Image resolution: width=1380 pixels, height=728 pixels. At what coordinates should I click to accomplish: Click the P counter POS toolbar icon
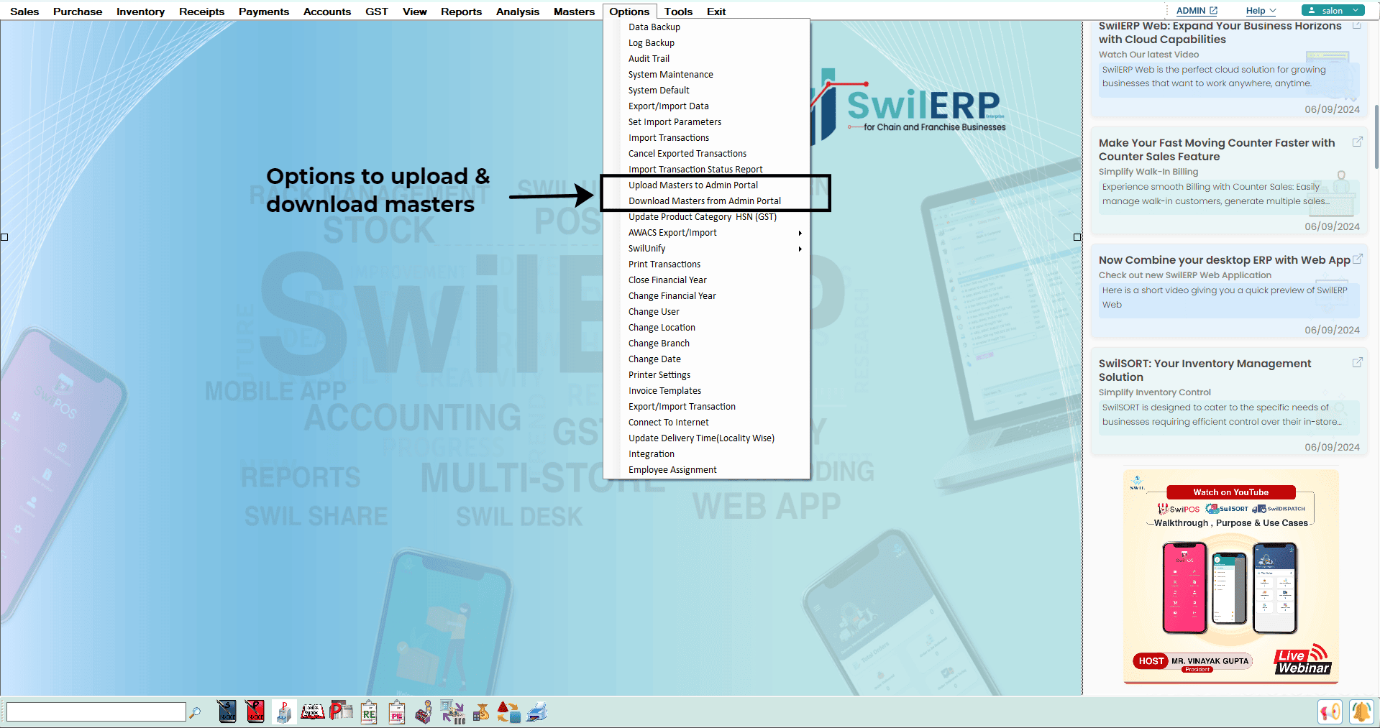pos(284,711)
